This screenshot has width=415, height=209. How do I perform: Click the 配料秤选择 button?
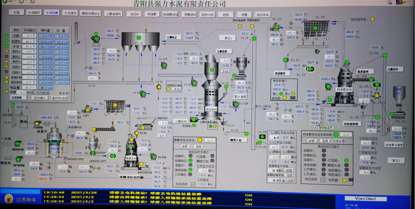[x=60, y=98]
